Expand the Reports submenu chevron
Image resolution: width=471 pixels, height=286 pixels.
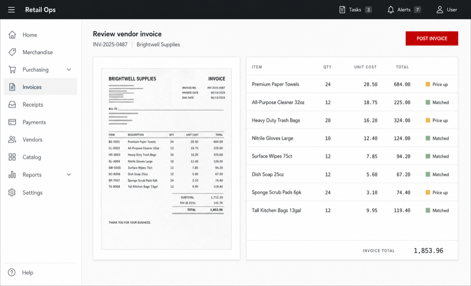(x=69, y=174)
